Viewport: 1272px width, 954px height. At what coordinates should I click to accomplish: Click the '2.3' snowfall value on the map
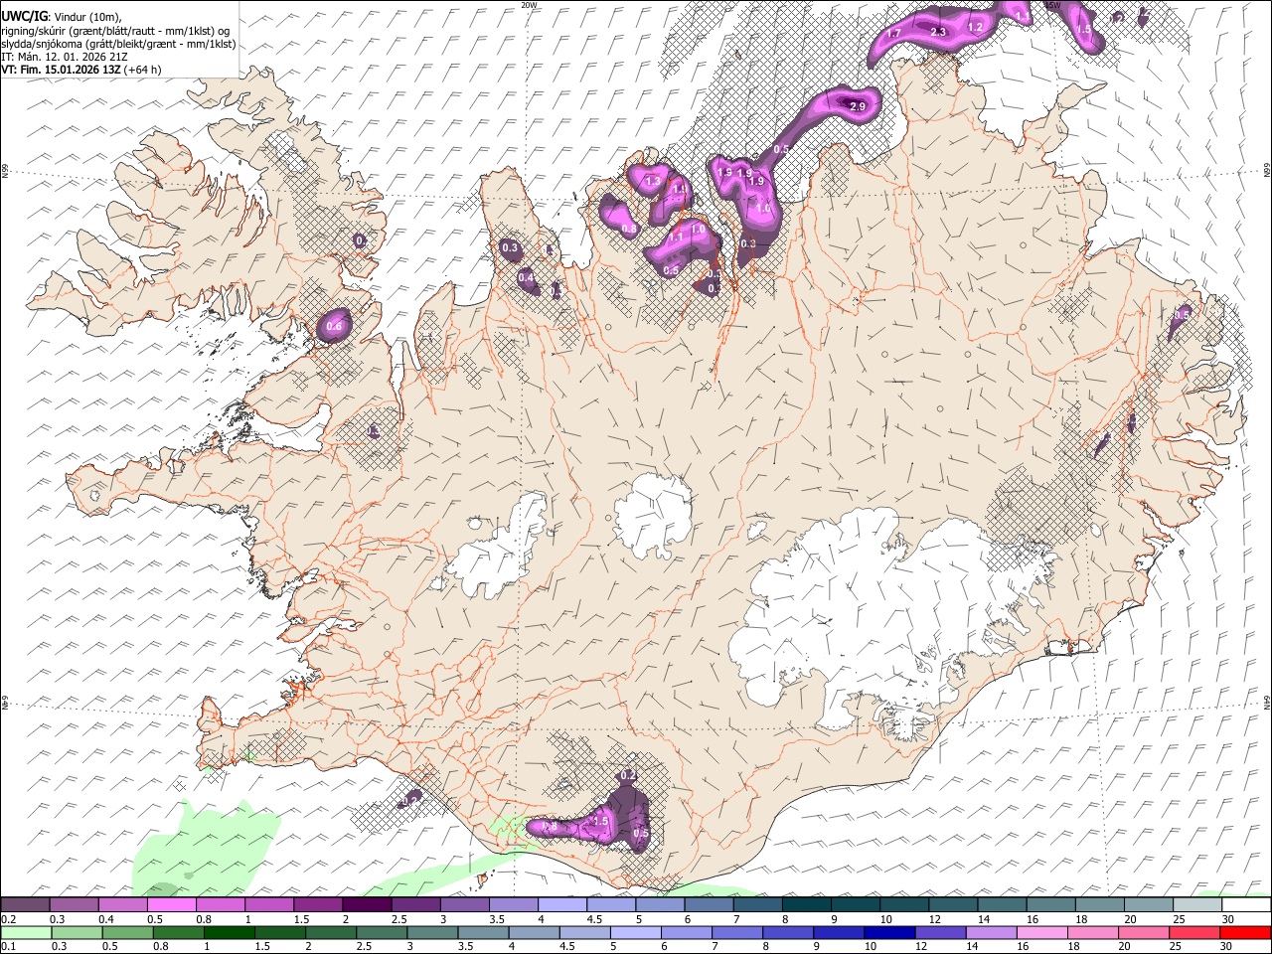pos(937,33)
